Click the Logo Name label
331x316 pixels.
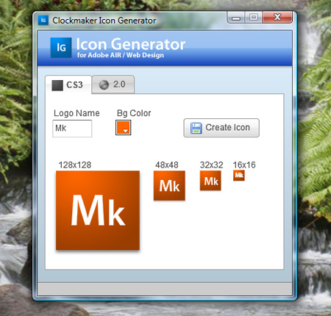point(76,113)
